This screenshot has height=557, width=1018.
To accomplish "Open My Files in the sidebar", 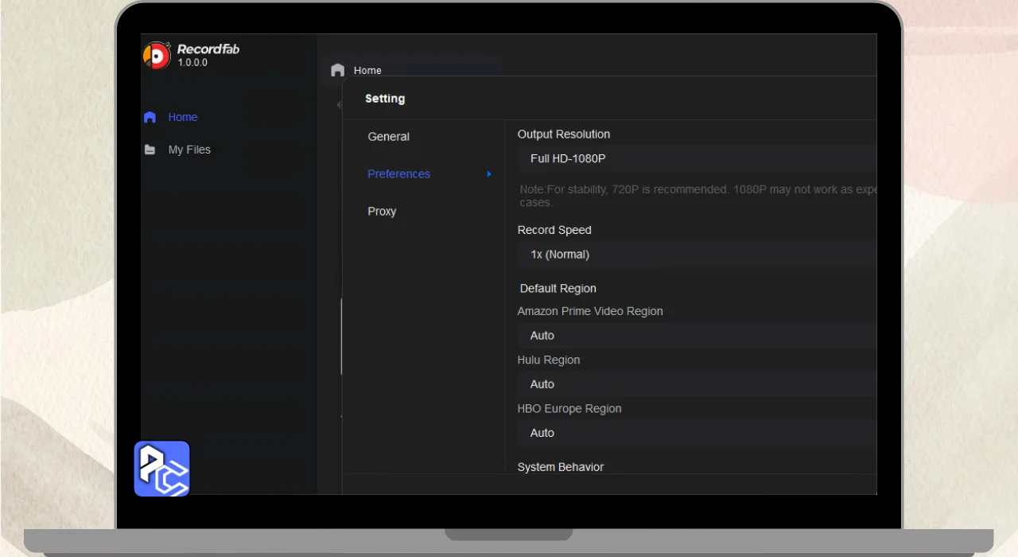I will (189, 150).
